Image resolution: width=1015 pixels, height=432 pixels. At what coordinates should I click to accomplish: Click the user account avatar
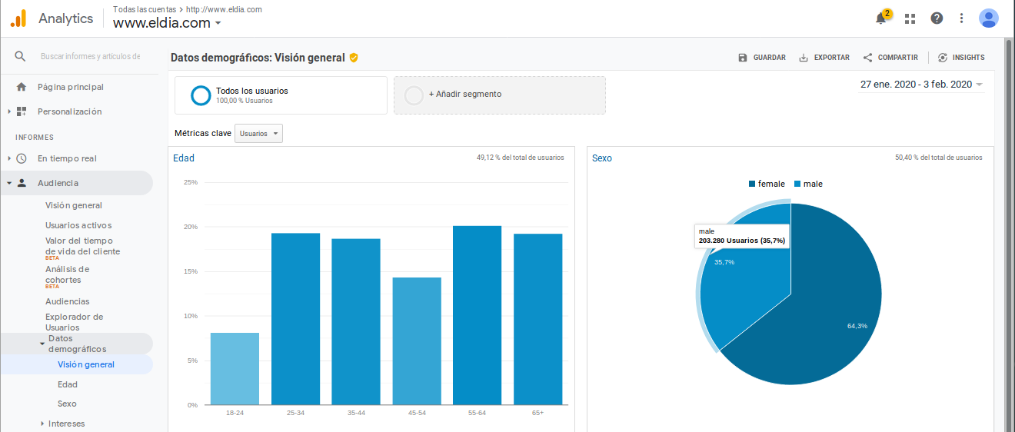point(988,18)
